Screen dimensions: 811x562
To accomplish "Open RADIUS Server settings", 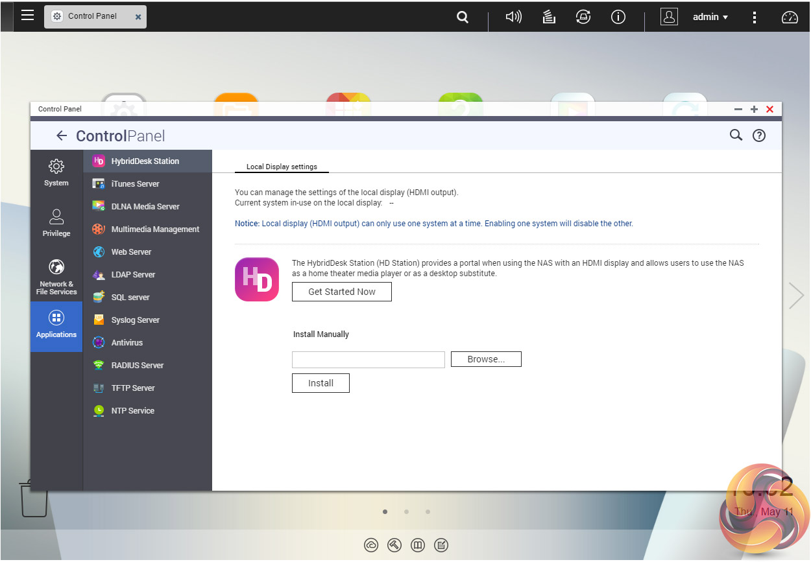I will (x=148, y=366).
